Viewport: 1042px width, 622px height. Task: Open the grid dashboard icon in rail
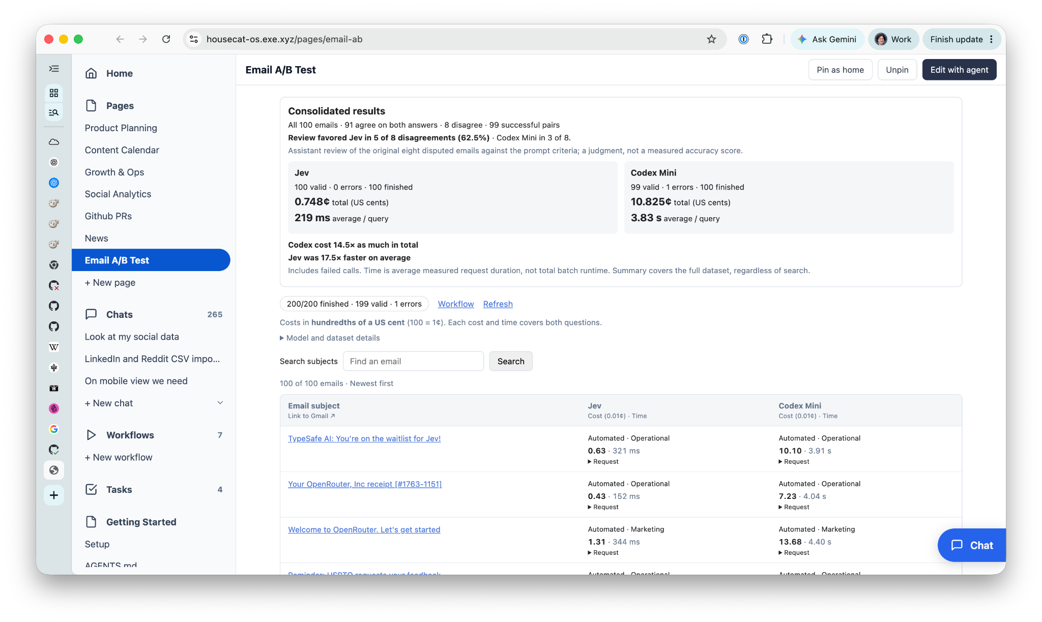(x=54, y=93)
